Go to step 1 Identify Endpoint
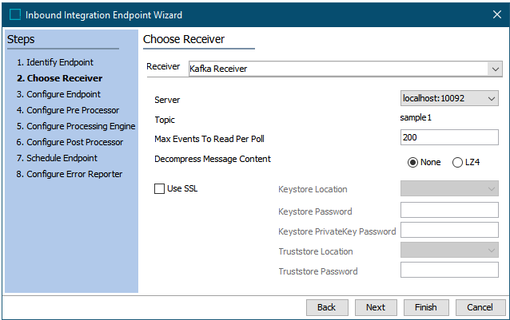The image size is (510, 320). click(55, 62)
